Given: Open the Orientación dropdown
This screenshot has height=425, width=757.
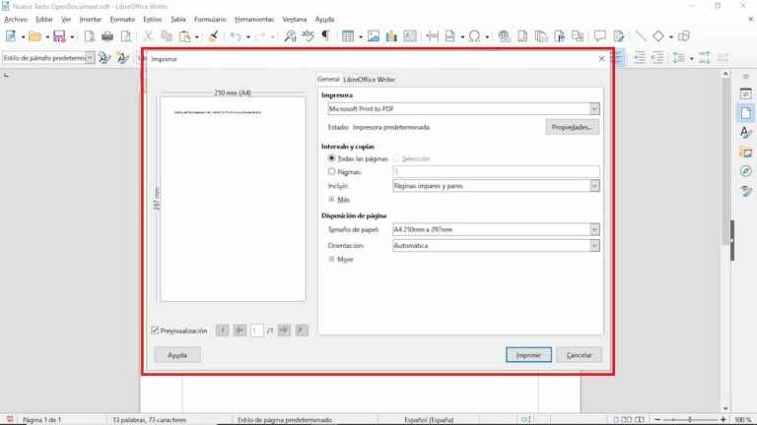Looking at the screenshot, I should tap(496, 245).
